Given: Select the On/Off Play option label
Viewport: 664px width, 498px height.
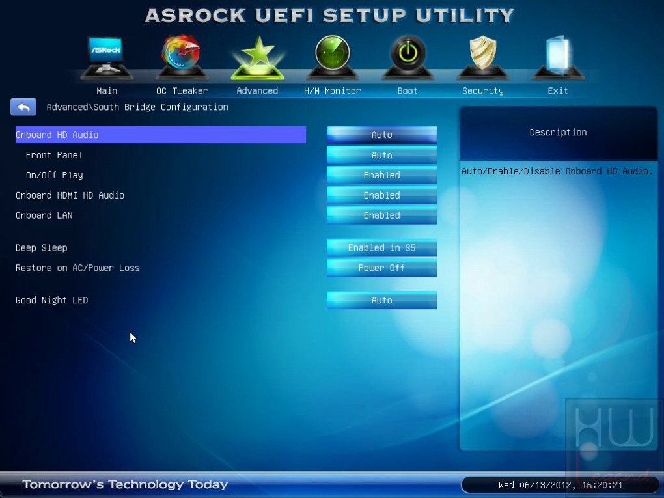Looking at the screenshot, I should 54,175.
